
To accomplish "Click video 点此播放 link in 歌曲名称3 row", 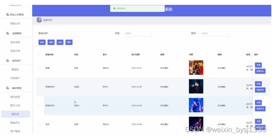I will pos(221,106).
